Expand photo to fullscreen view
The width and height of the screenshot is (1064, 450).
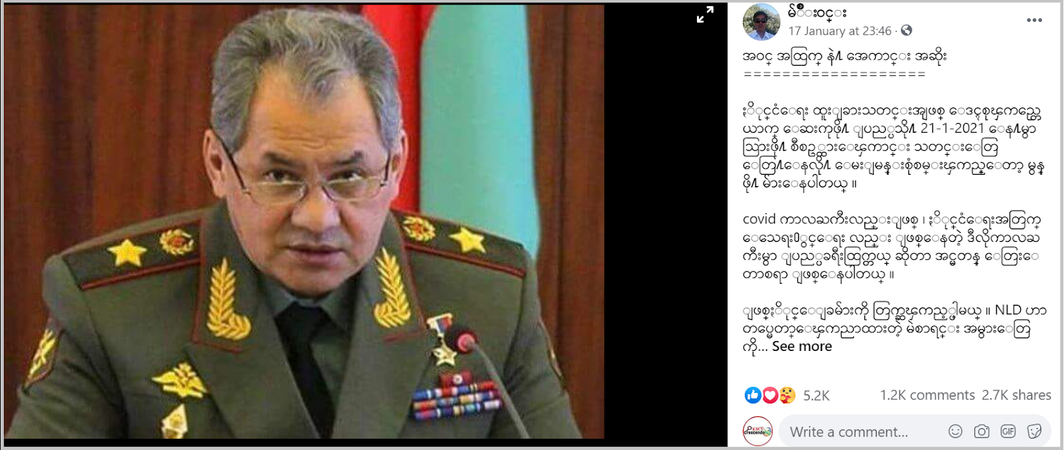coord(705,15)
